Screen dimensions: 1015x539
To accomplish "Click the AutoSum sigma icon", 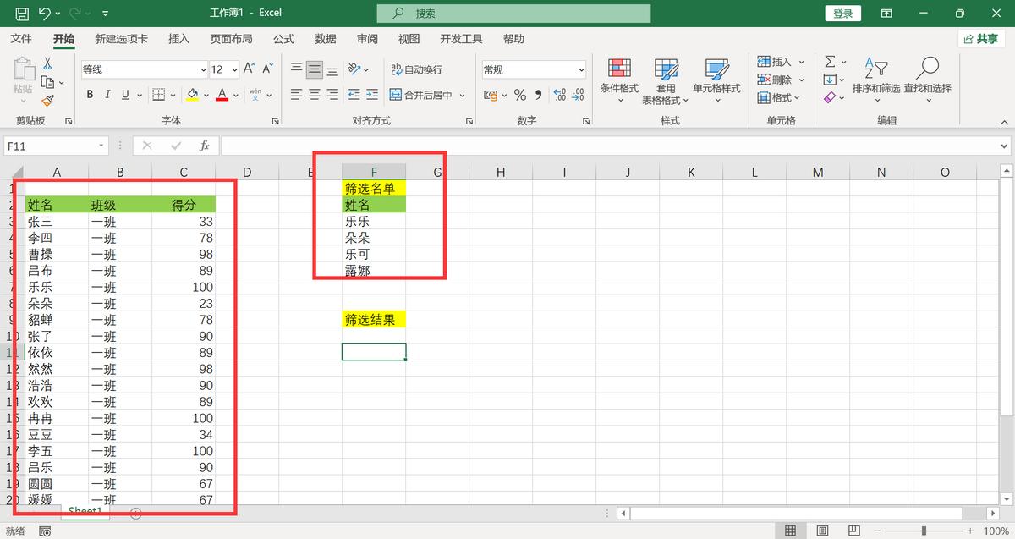I will [830, 62].
